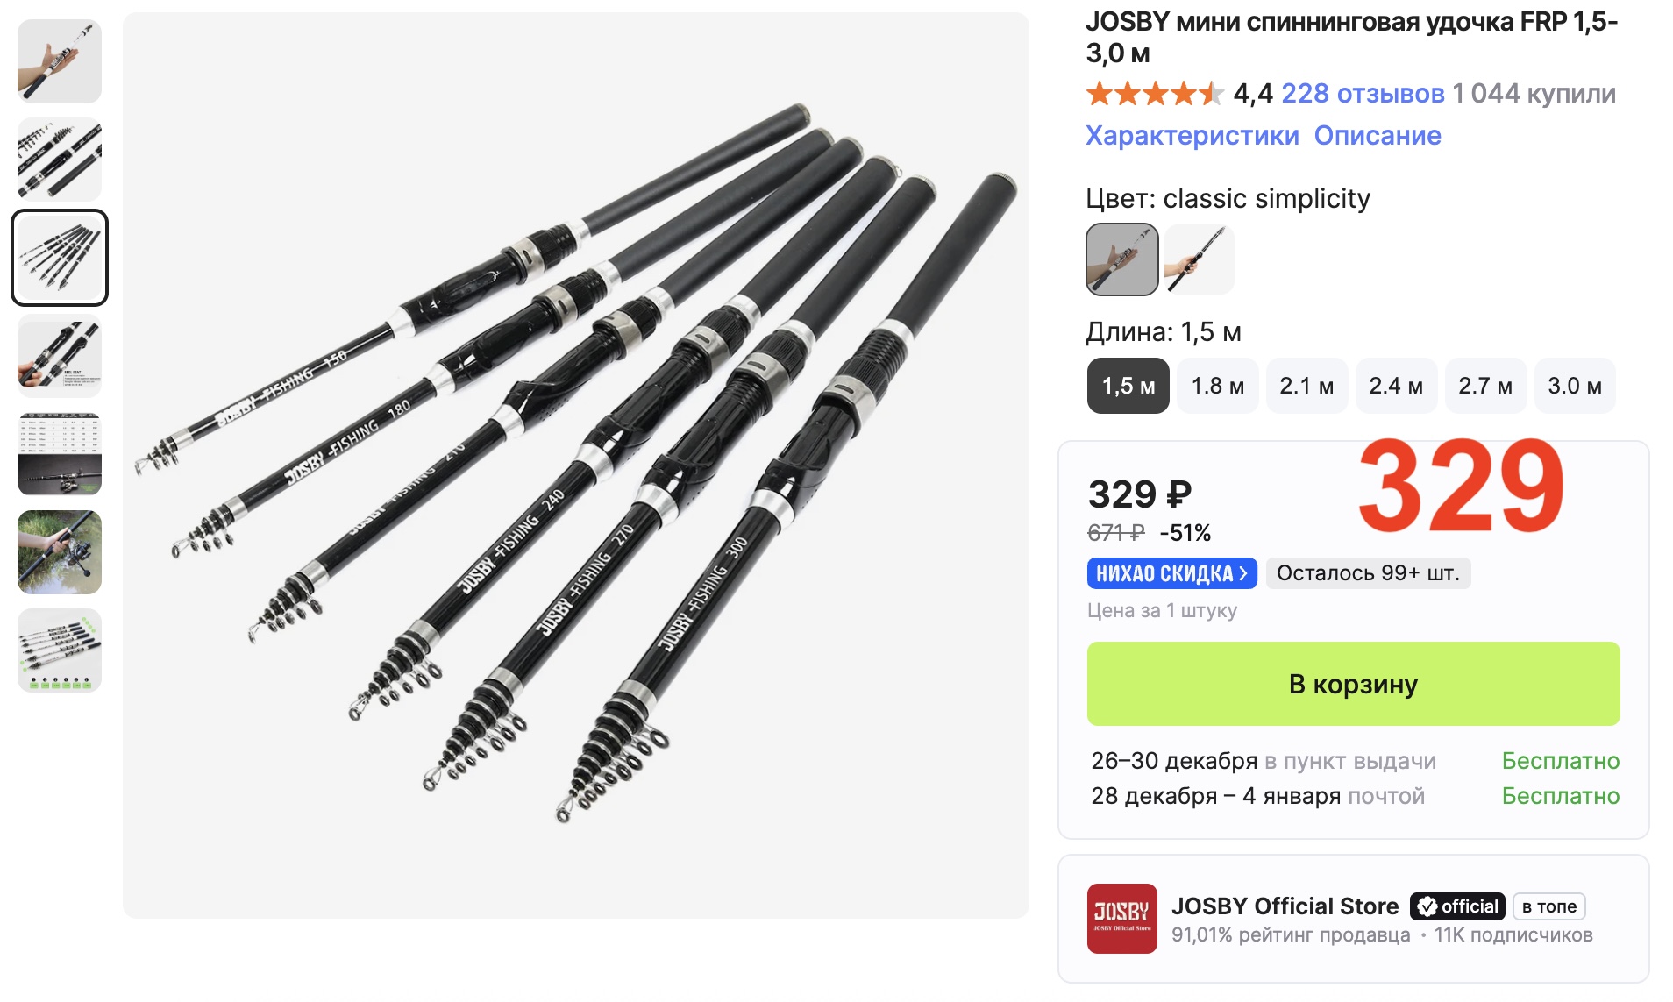Select last thumbnail with rod lengths
Viewport: 1673px width, 1002px height.
tap(60, 650)
